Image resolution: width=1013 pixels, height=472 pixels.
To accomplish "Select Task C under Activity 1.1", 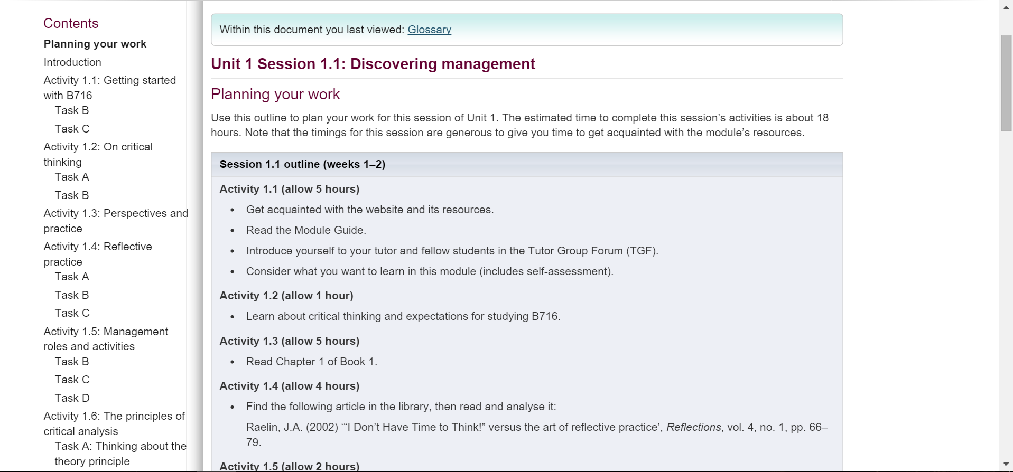I will (72, 129).
